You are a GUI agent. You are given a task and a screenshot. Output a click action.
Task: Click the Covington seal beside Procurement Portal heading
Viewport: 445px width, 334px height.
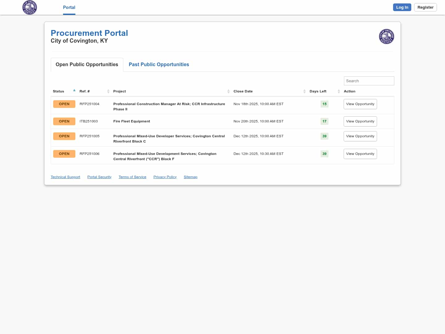tap(386, 36)
